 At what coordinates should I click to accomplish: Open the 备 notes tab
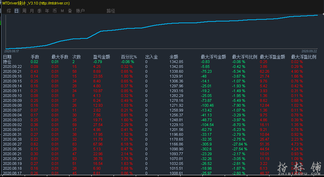coord(70,11)
